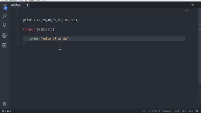Click the print keyword on line 7
This screenshot has height=113, width=201.
coord(34,39)
